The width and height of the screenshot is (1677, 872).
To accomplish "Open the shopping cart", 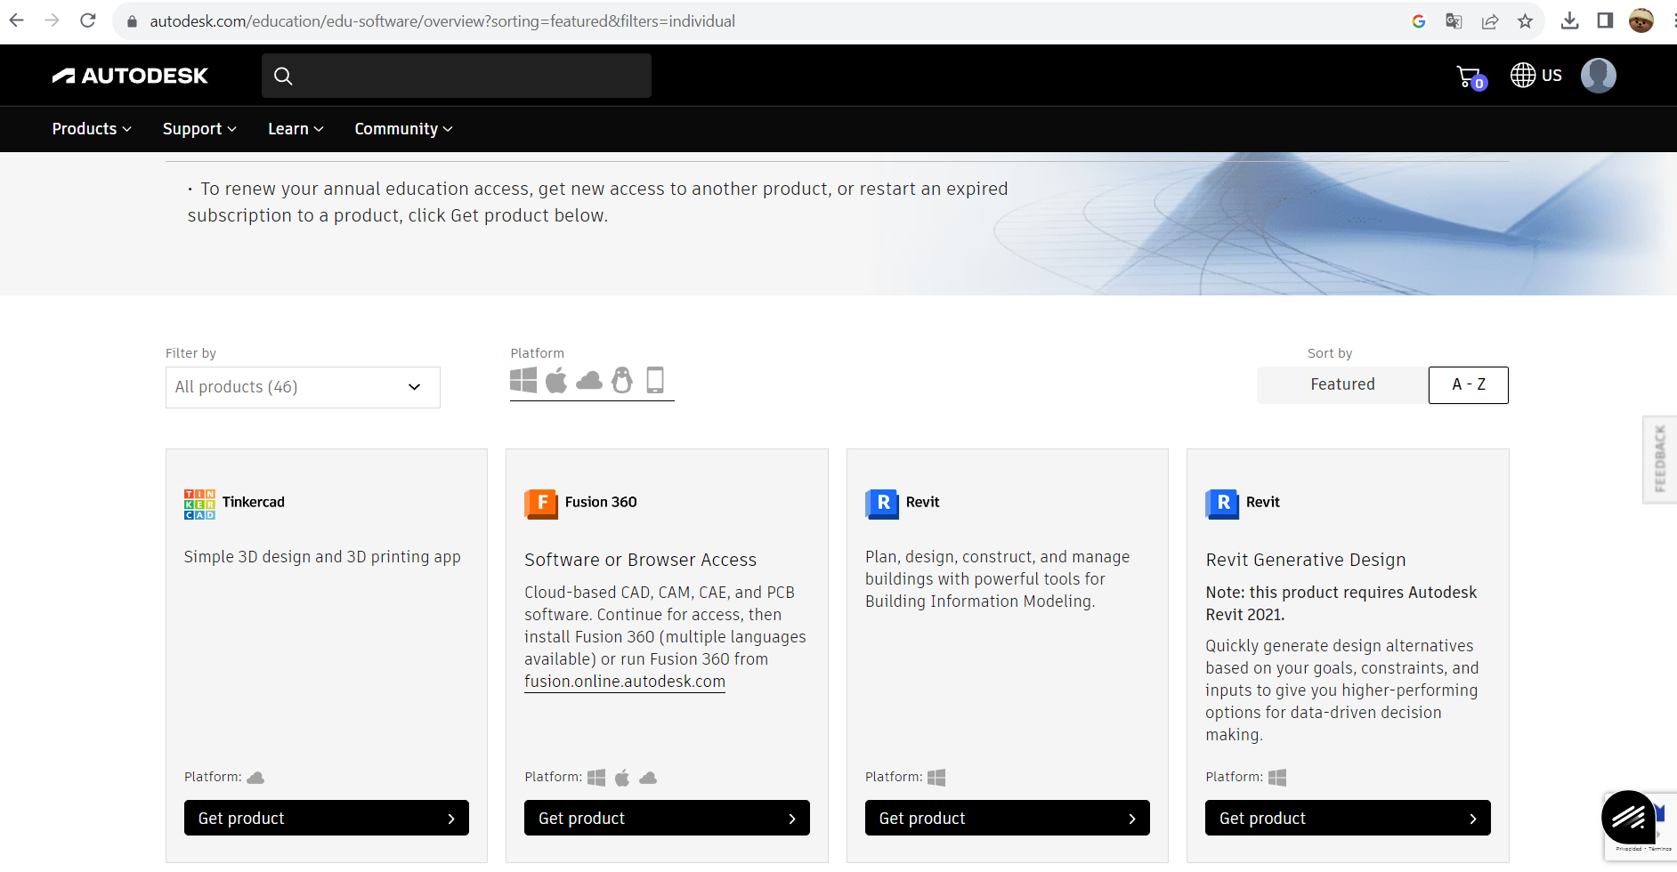I will (1470, 77).
